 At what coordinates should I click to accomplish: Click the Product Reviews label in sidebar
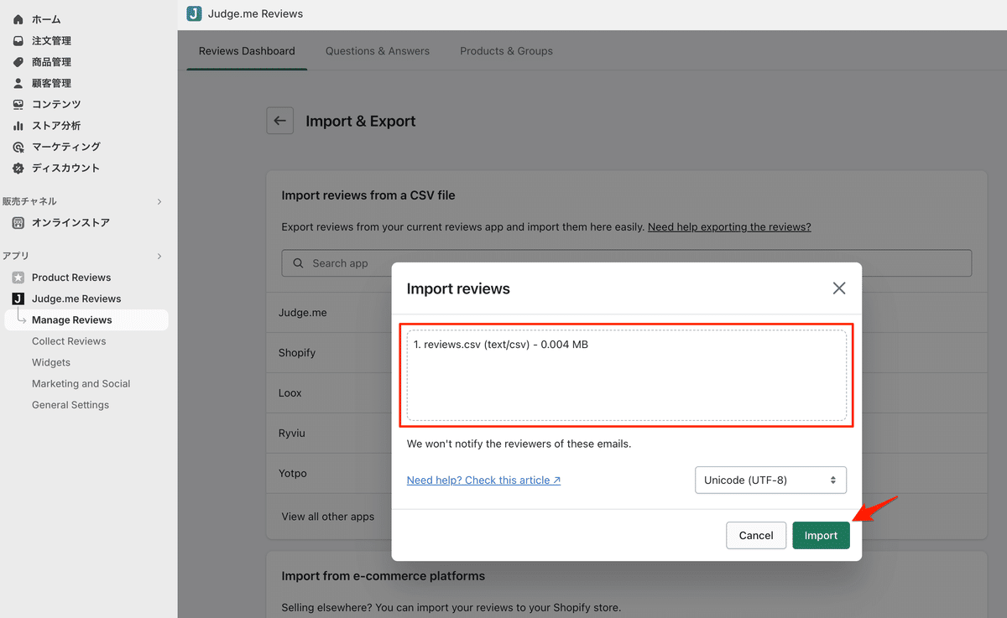click(71, 278)
